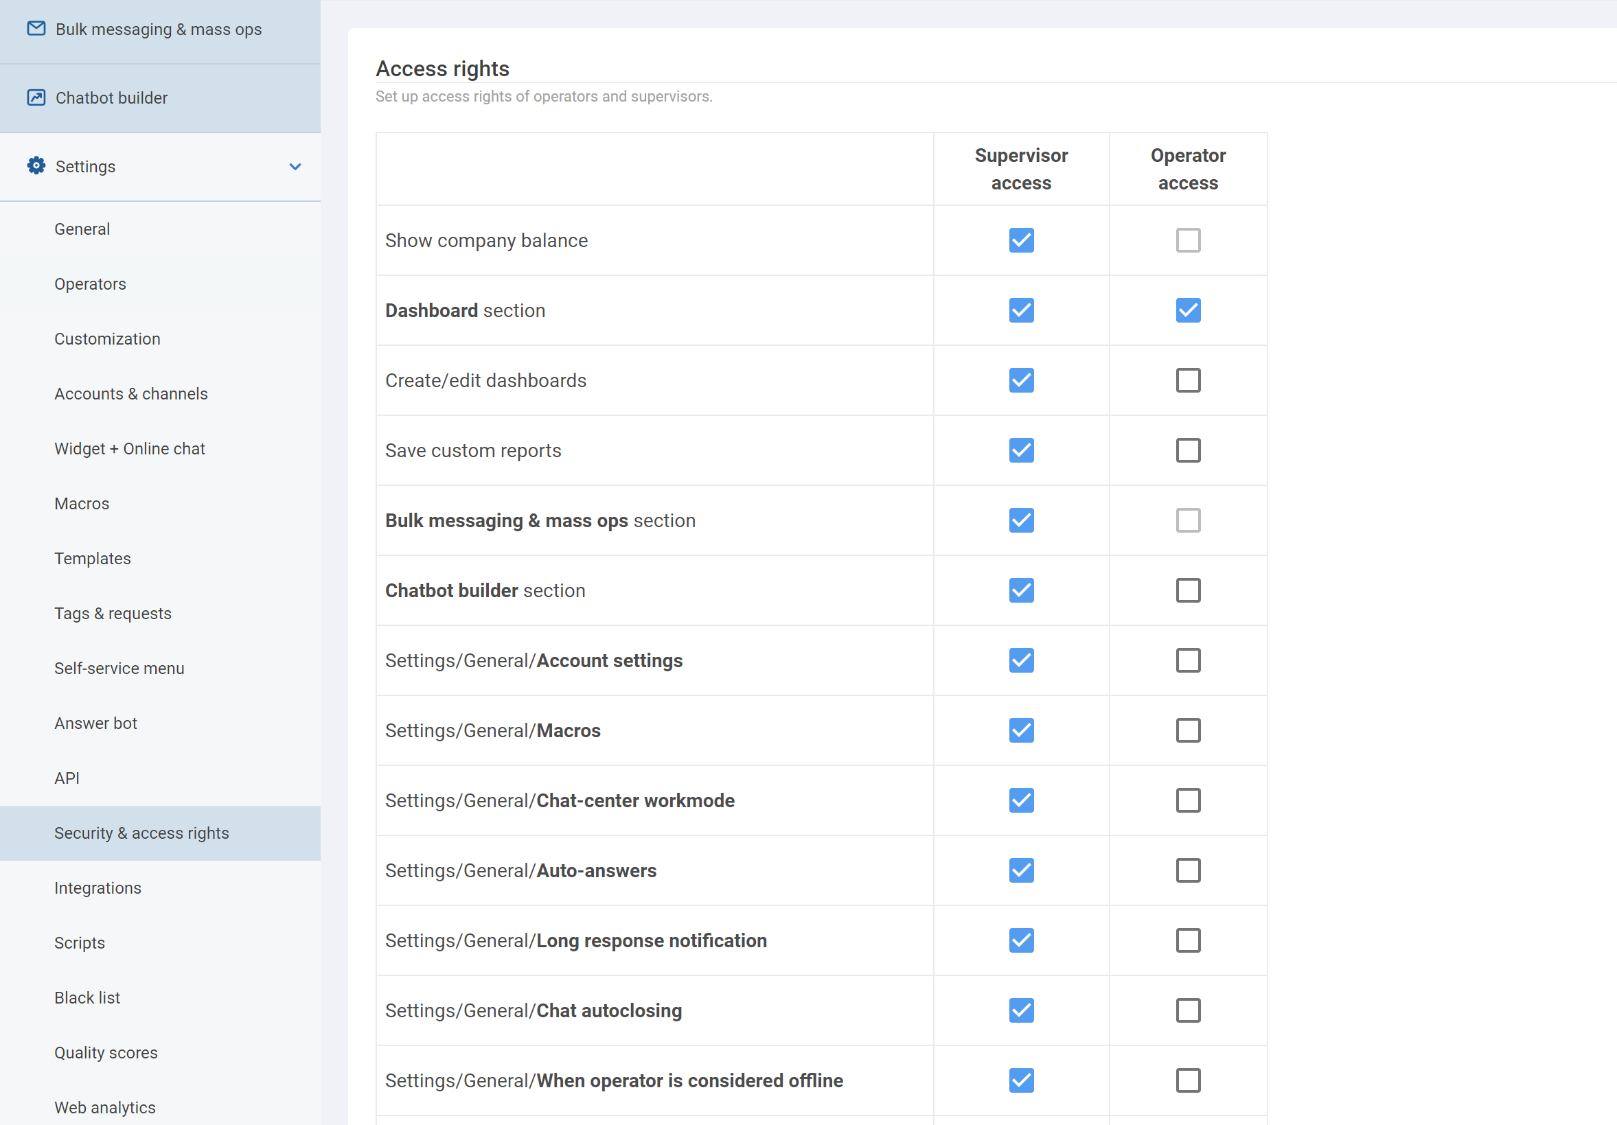
Task: Collapse the Settings menu chevron
Action: tap(295, 167)
